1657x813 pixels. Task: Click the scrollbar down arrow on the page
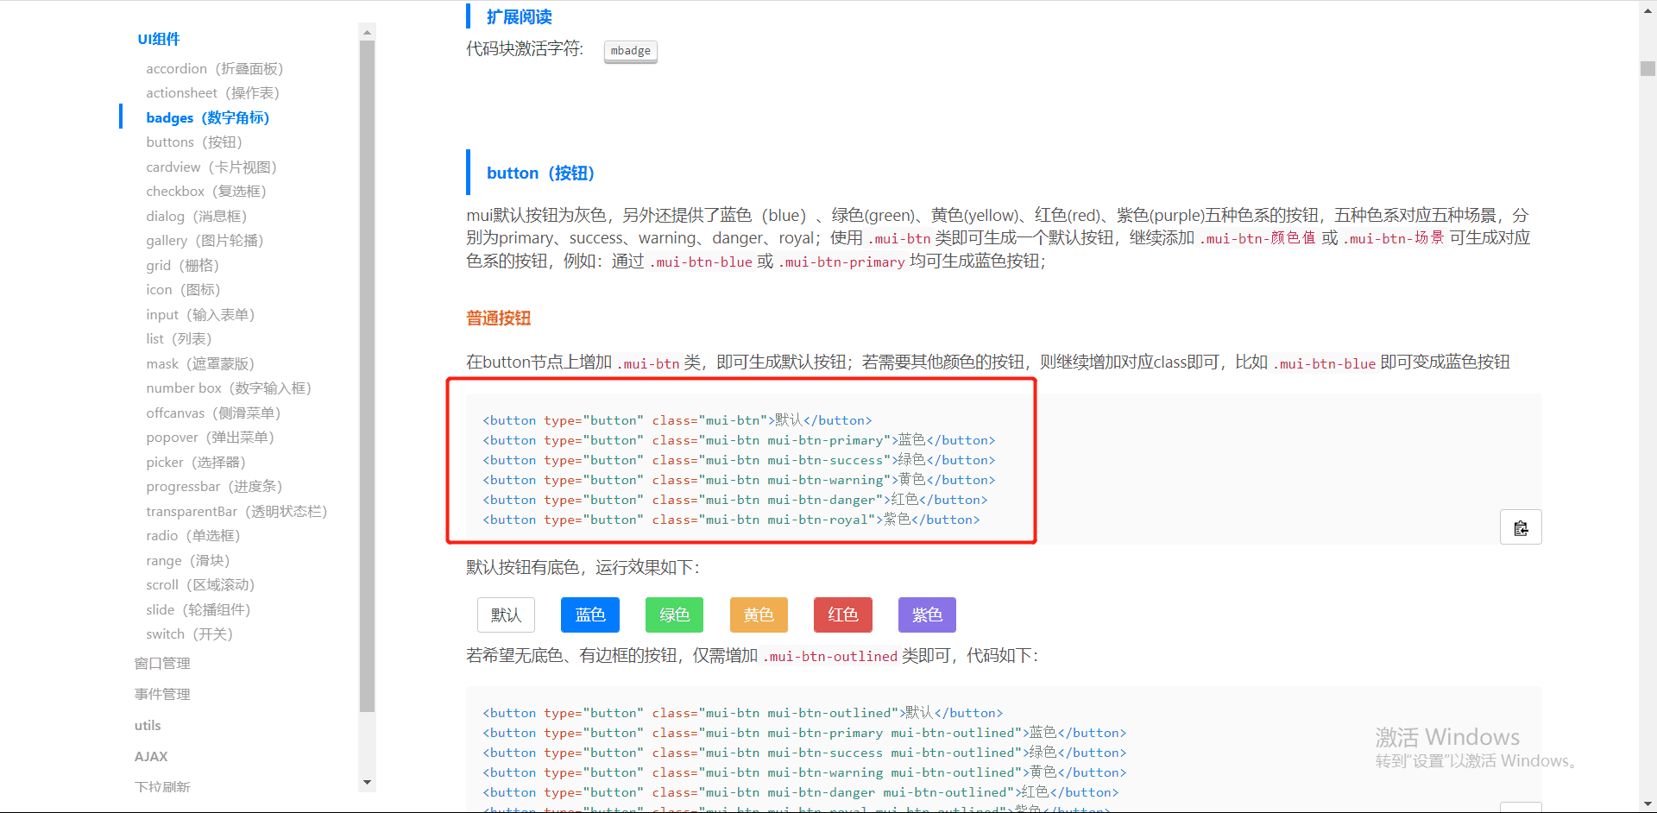click(1647, 804)
